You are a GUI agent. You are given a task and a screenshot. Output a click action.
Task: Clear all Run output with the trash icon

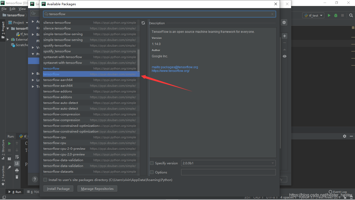[17, 177]
